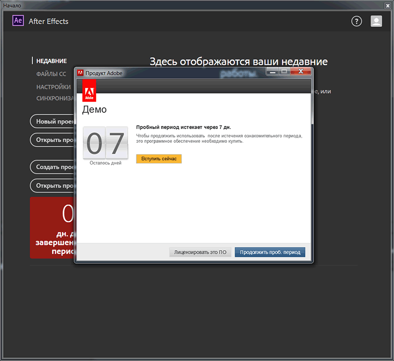Screen dimensions: 394x361
Task: Click the Adobe logo in the demo dialog
Action: click(89, 91)
